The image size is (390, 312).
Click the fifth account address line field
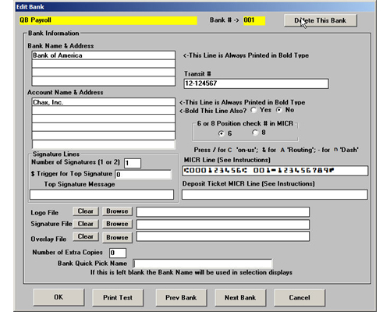[x=104, y=136]
